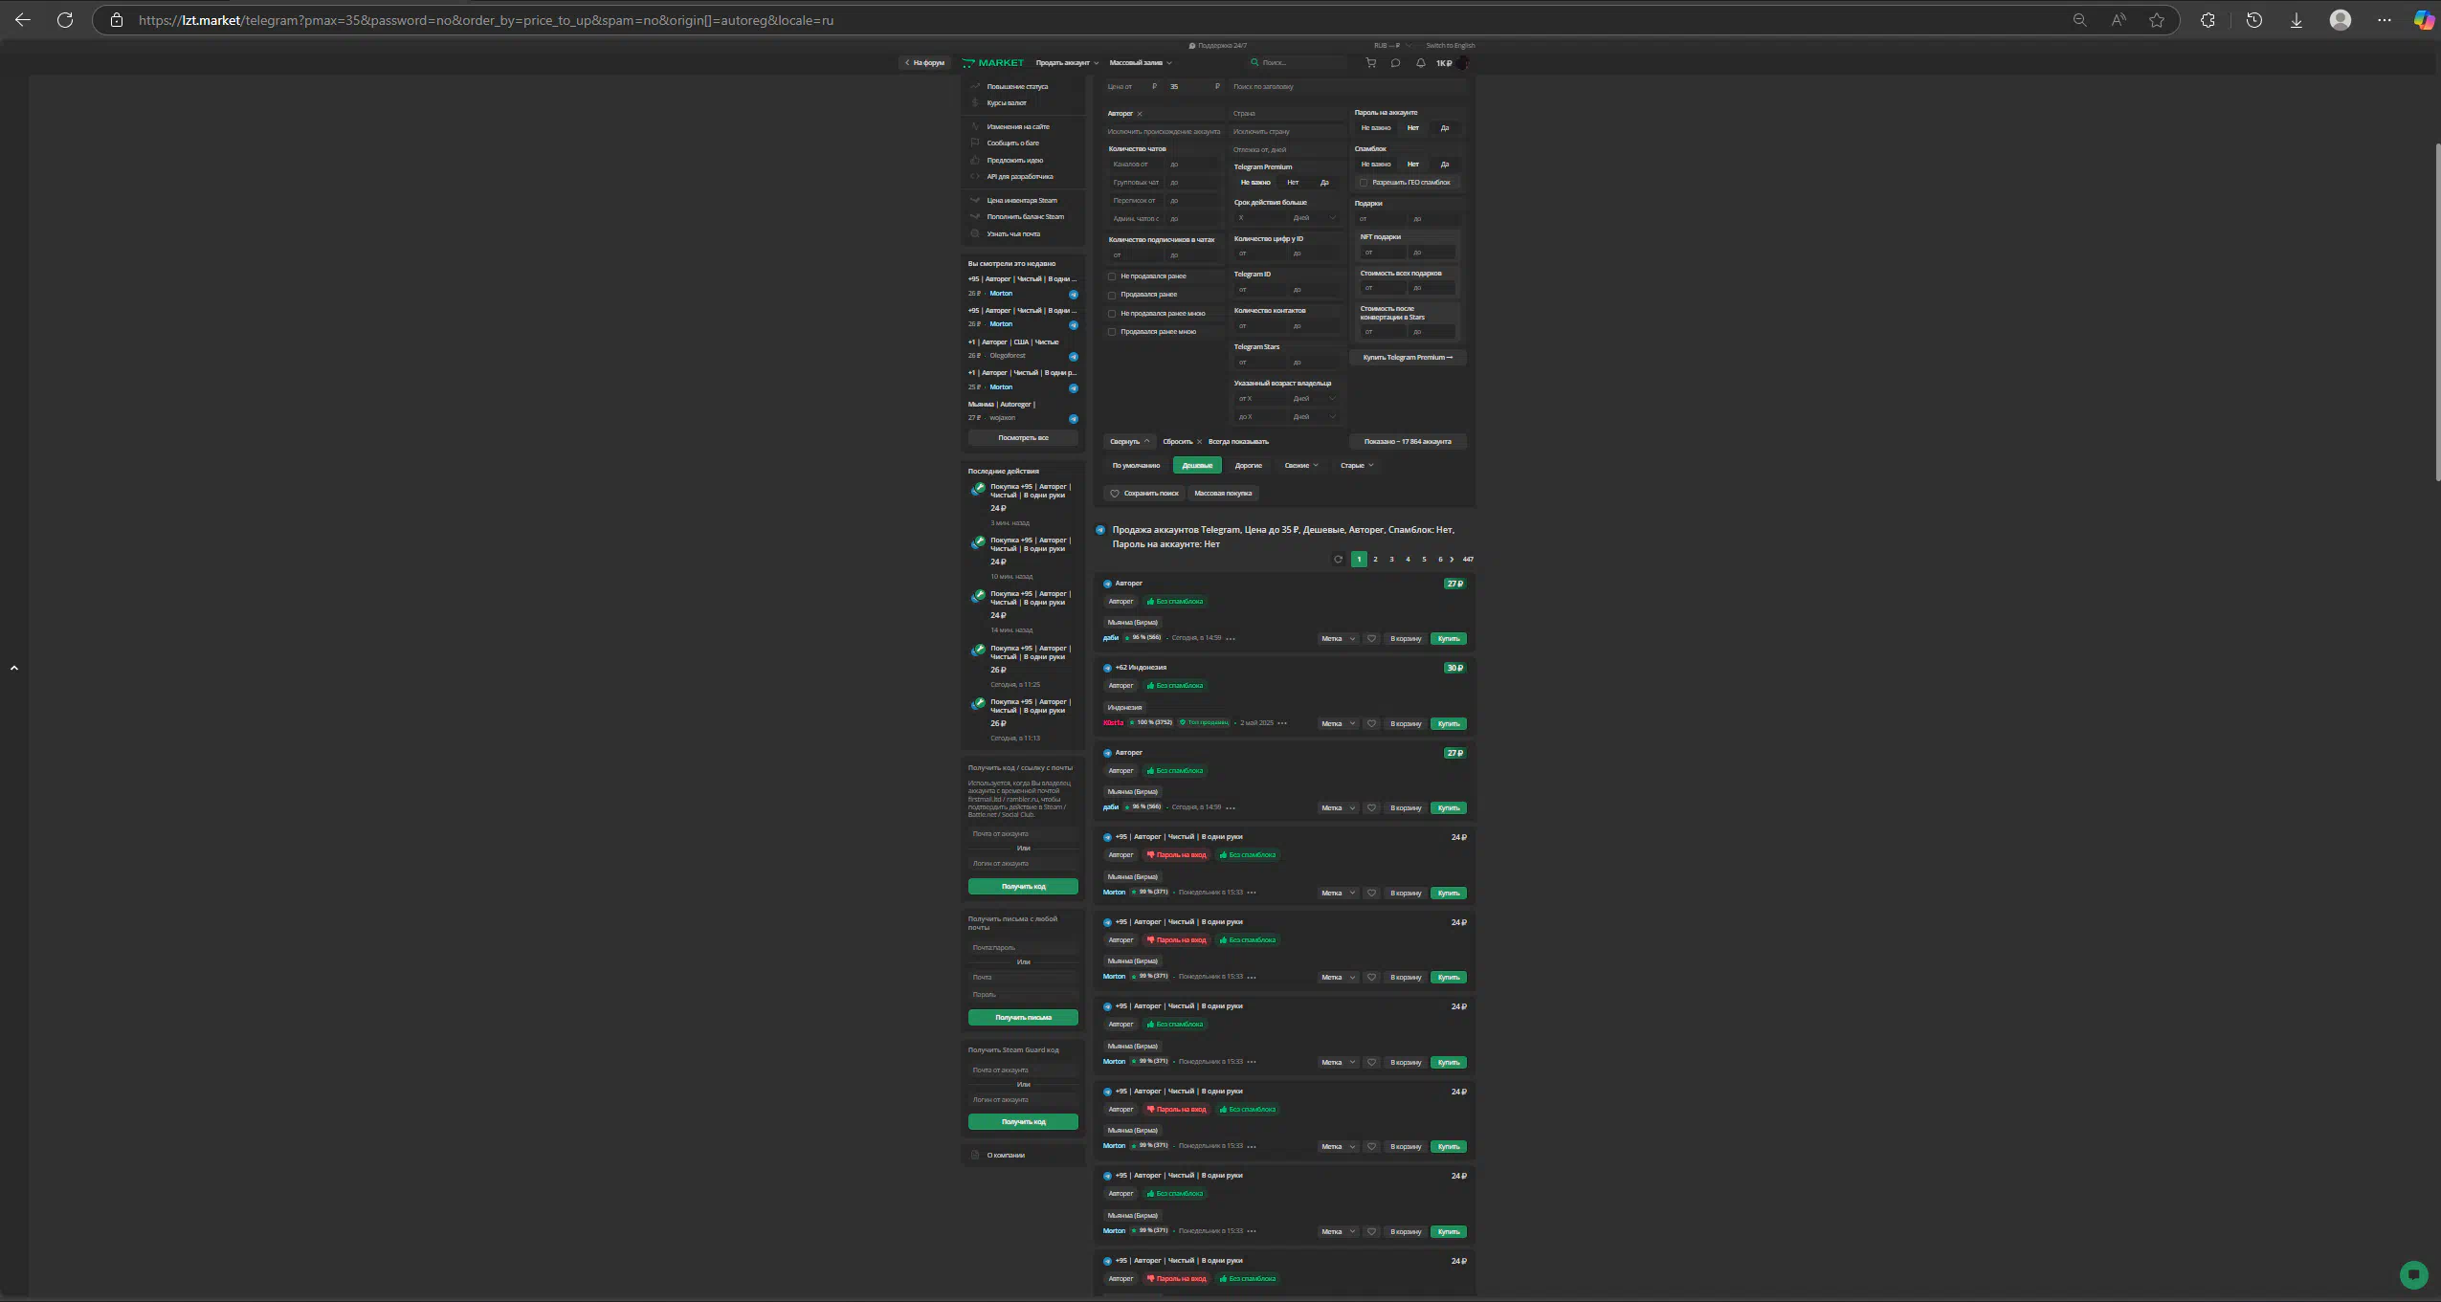Open the Copilot icon in browser toolbar
The height and width of the screenshot is (1302, 2441).
(x=2423, y=20)
